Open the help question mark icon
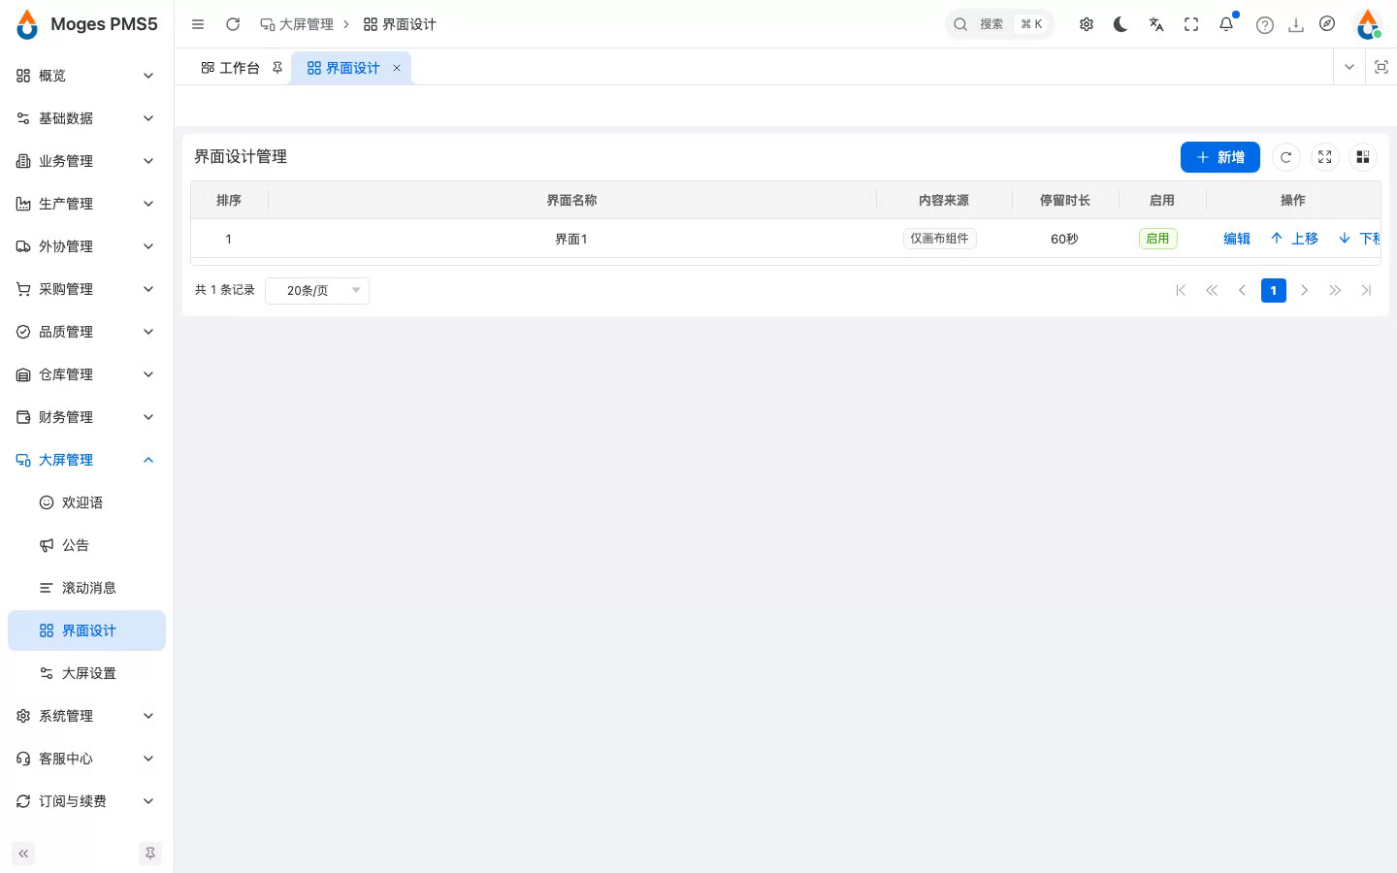Screen dimensions: 1397x873 1264,25
